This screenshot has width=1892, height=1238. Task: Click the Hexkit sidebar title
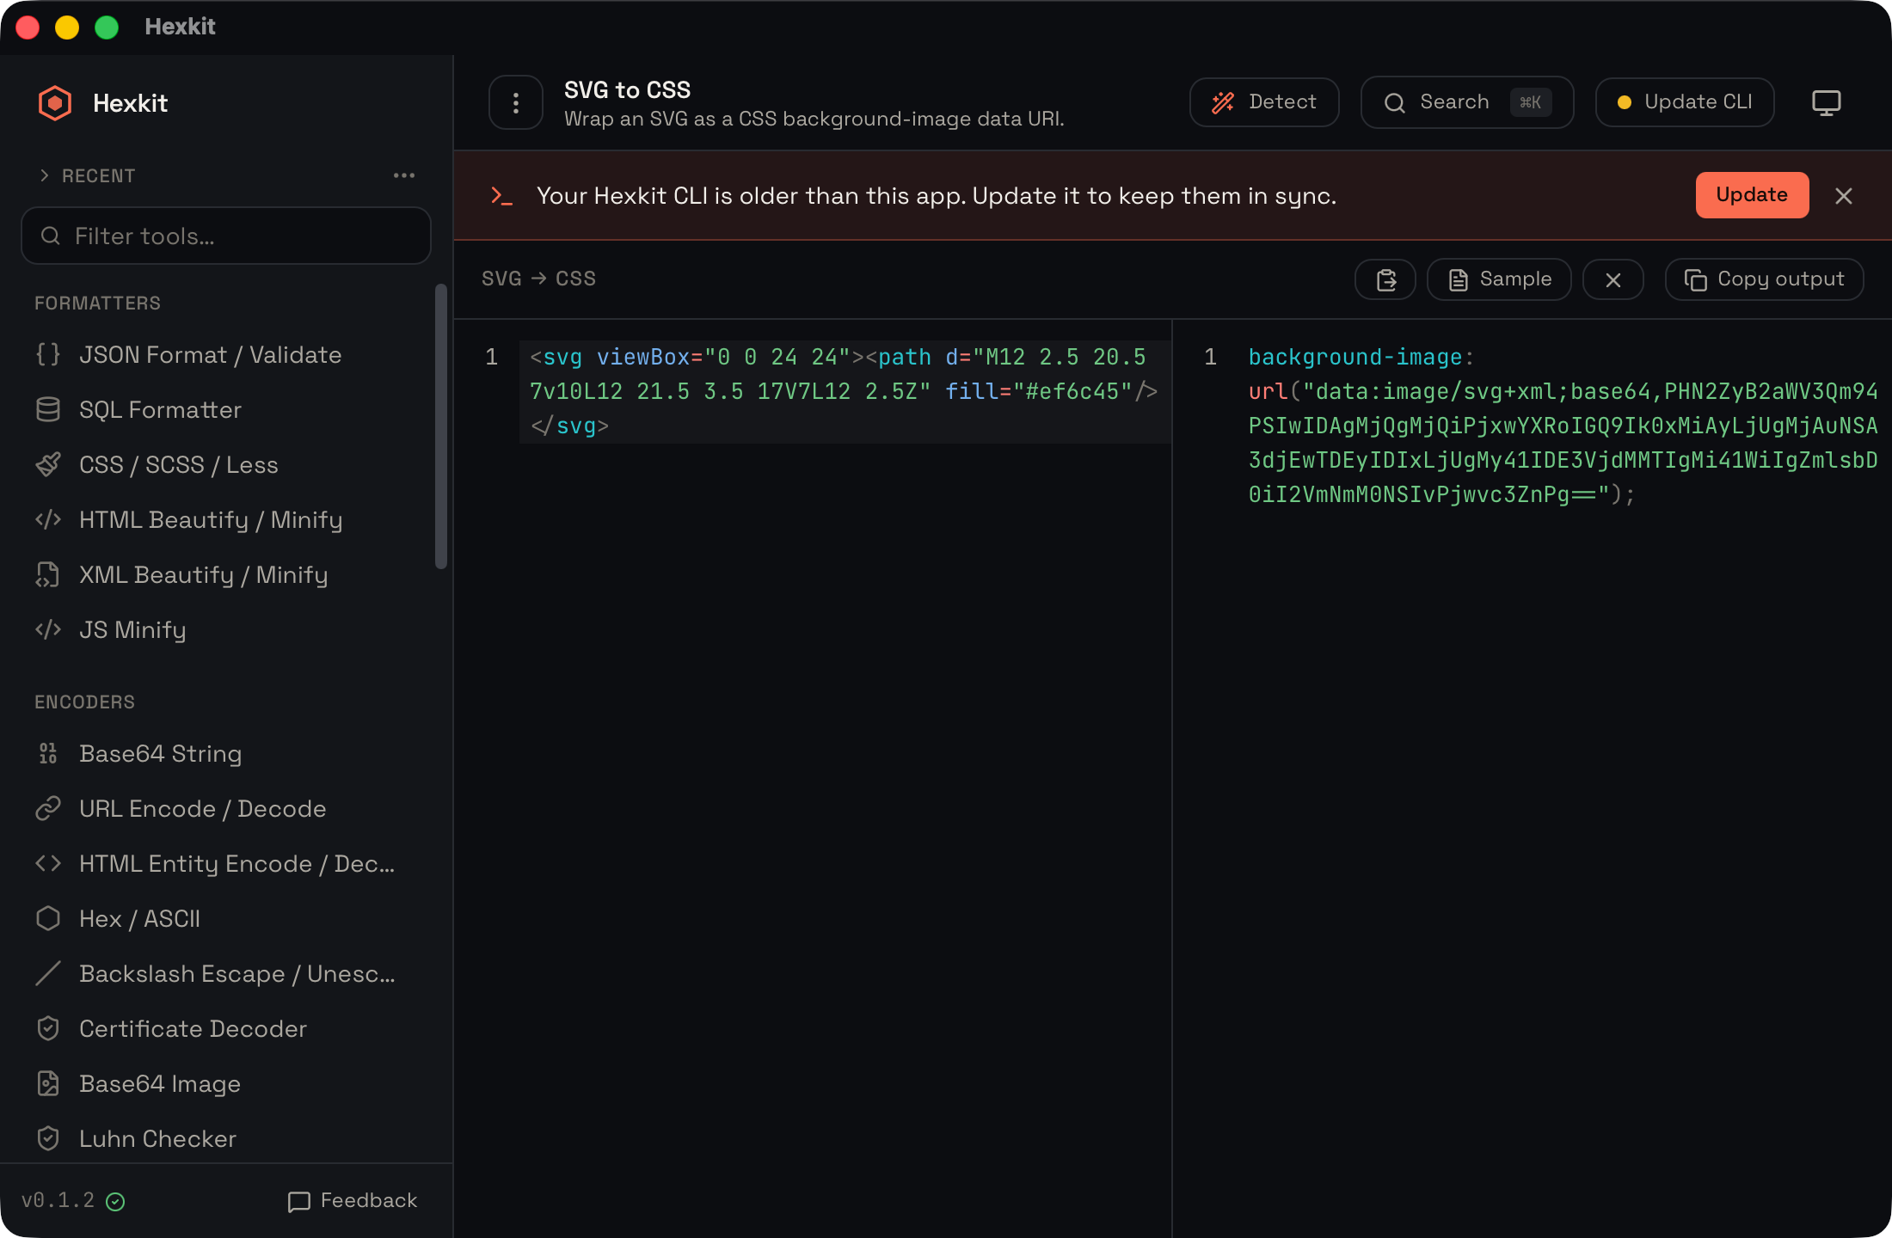click(x=130, y=103)
